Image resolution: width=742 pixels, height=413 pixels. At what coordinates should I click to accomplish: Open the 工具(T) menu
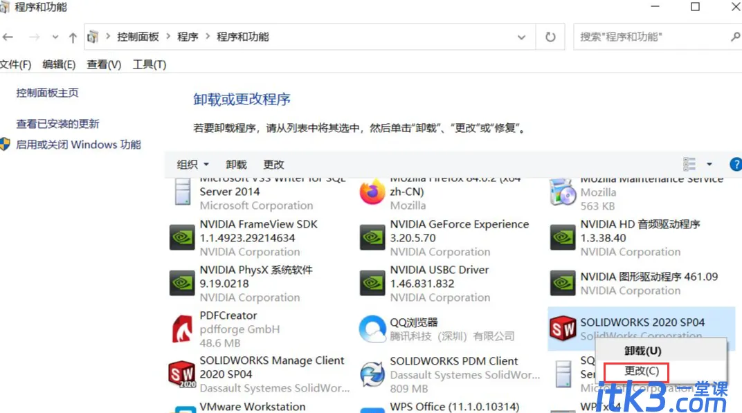click(149, 64)
